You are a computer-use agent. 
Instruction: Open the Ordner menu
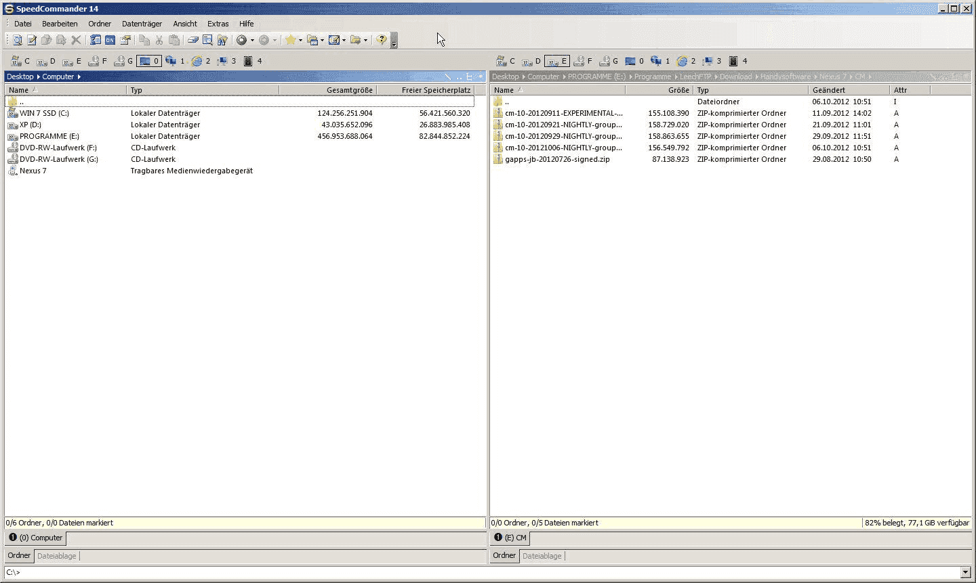(100, 24)
